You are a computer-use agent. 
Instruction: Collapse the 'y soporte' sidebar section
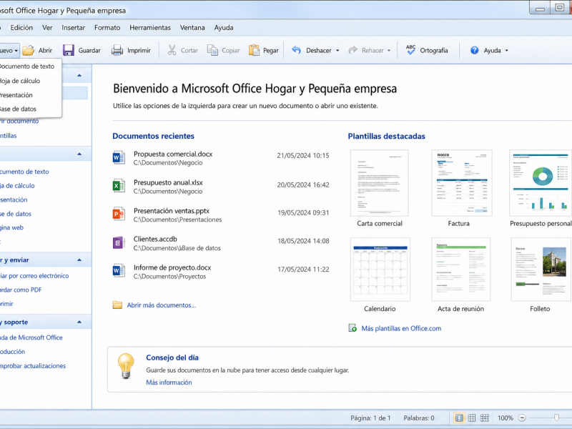click(x=79, y=322)
